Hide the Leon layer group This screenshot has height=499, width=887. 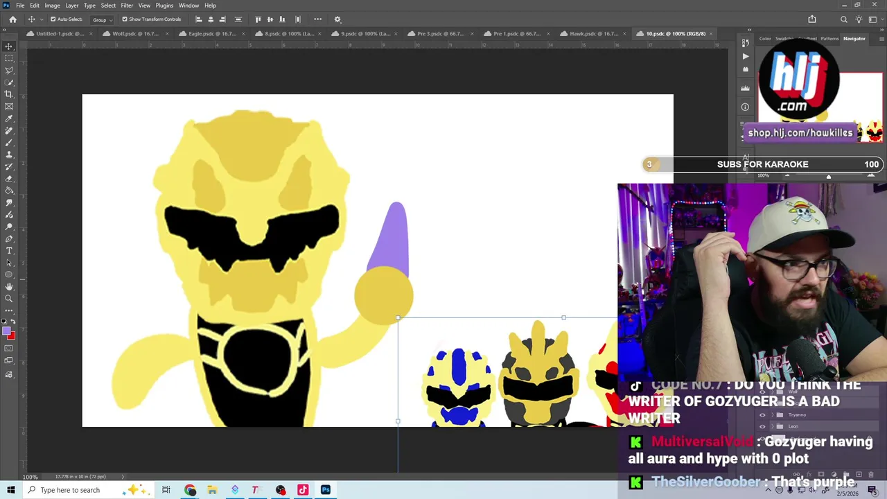[x=762, y=426]
